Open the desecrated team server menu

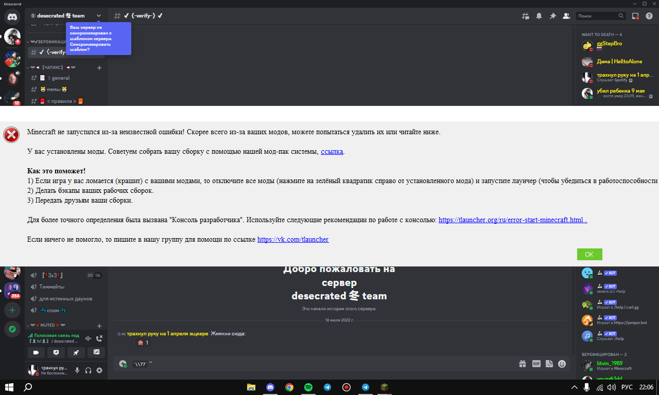pos(66,16)
